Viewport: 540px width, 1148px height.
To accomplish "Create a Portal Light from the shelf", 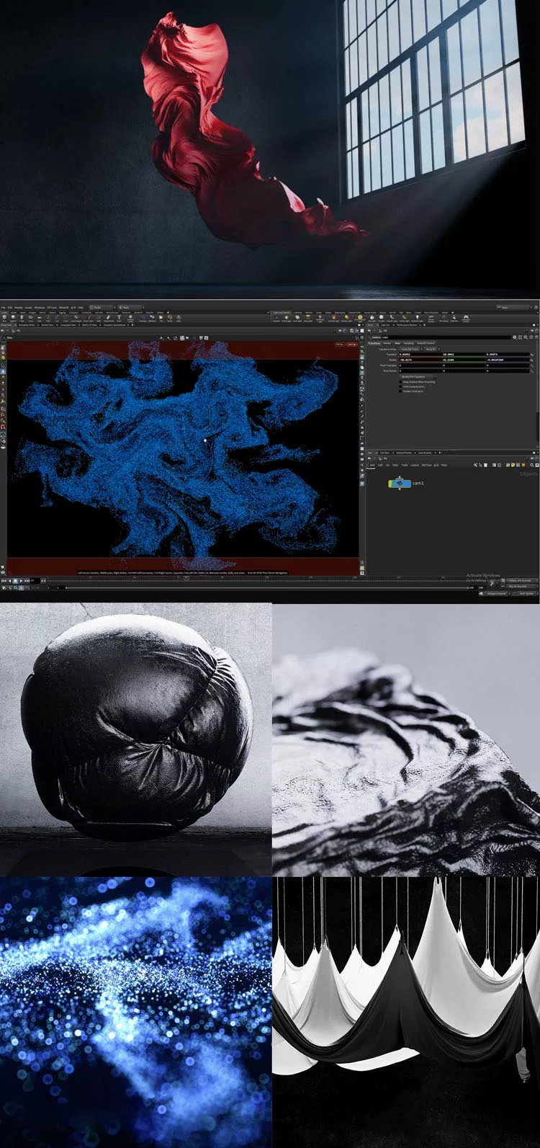I will point(404,318).
